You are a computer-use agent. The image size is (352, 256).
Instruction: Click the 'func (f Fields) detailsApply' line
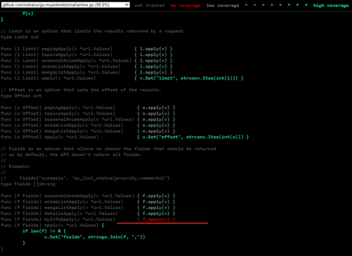pyautogui.click(x=88, y=213)
